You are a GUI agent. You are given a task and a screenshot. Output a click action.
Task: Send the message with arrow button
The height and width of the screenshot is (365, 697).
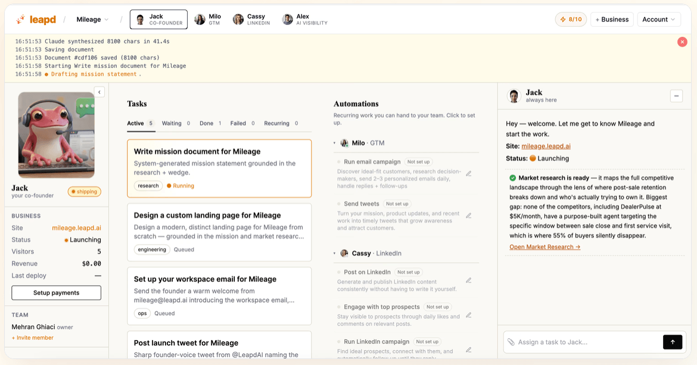(x=673, y=342)
